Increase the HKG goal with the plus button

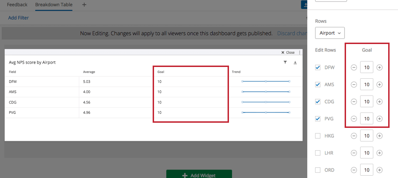click(x=379, y=136)
